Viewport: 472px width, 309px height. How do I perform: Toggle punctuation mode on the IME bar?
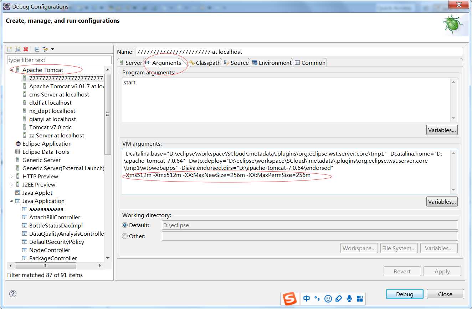(317, 298)
